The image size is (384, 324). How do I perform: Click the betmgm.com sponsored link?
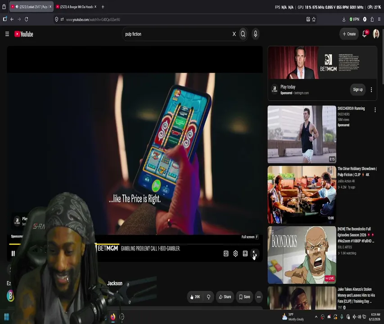tap(302, 93)
